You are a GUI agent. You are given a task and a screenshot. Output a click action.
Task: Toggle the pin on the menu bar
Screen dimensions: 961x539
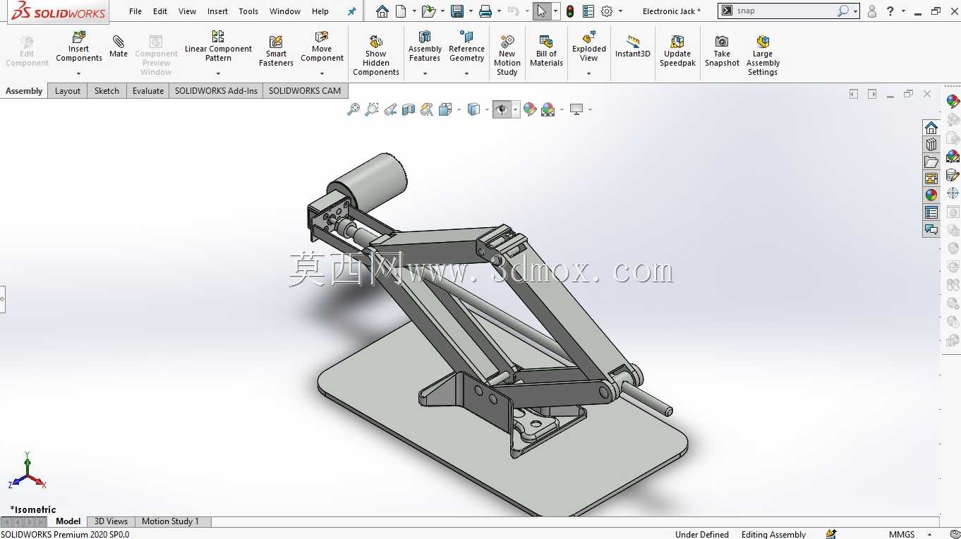(351, 11)
